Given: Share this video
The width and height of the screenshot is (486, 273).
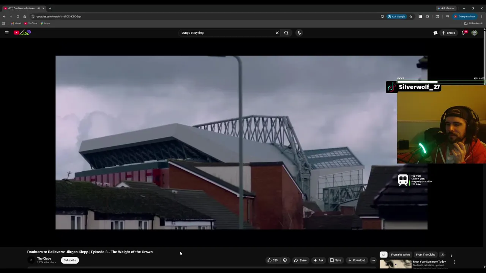Looking at the screenshot, I should [x=300, y=260].
